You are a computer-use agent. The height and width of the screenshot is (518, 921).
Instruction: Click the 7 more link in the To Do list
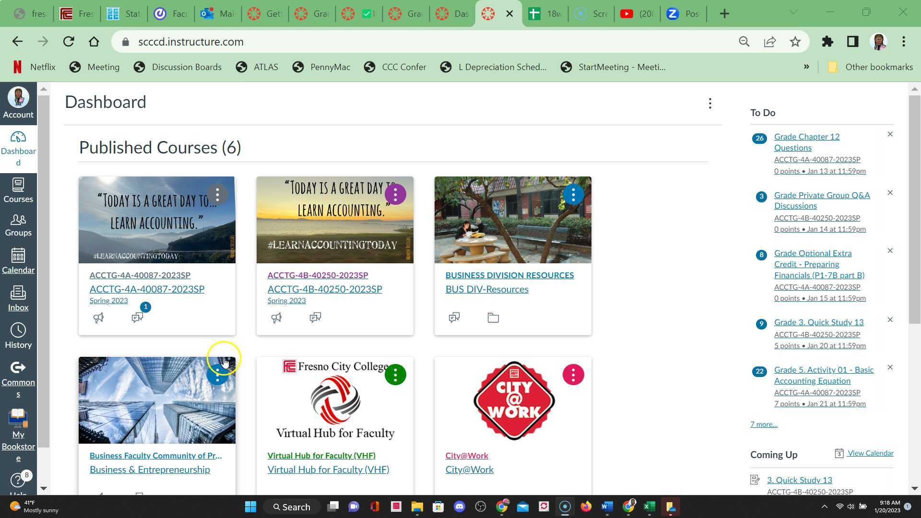coord(763,424)
